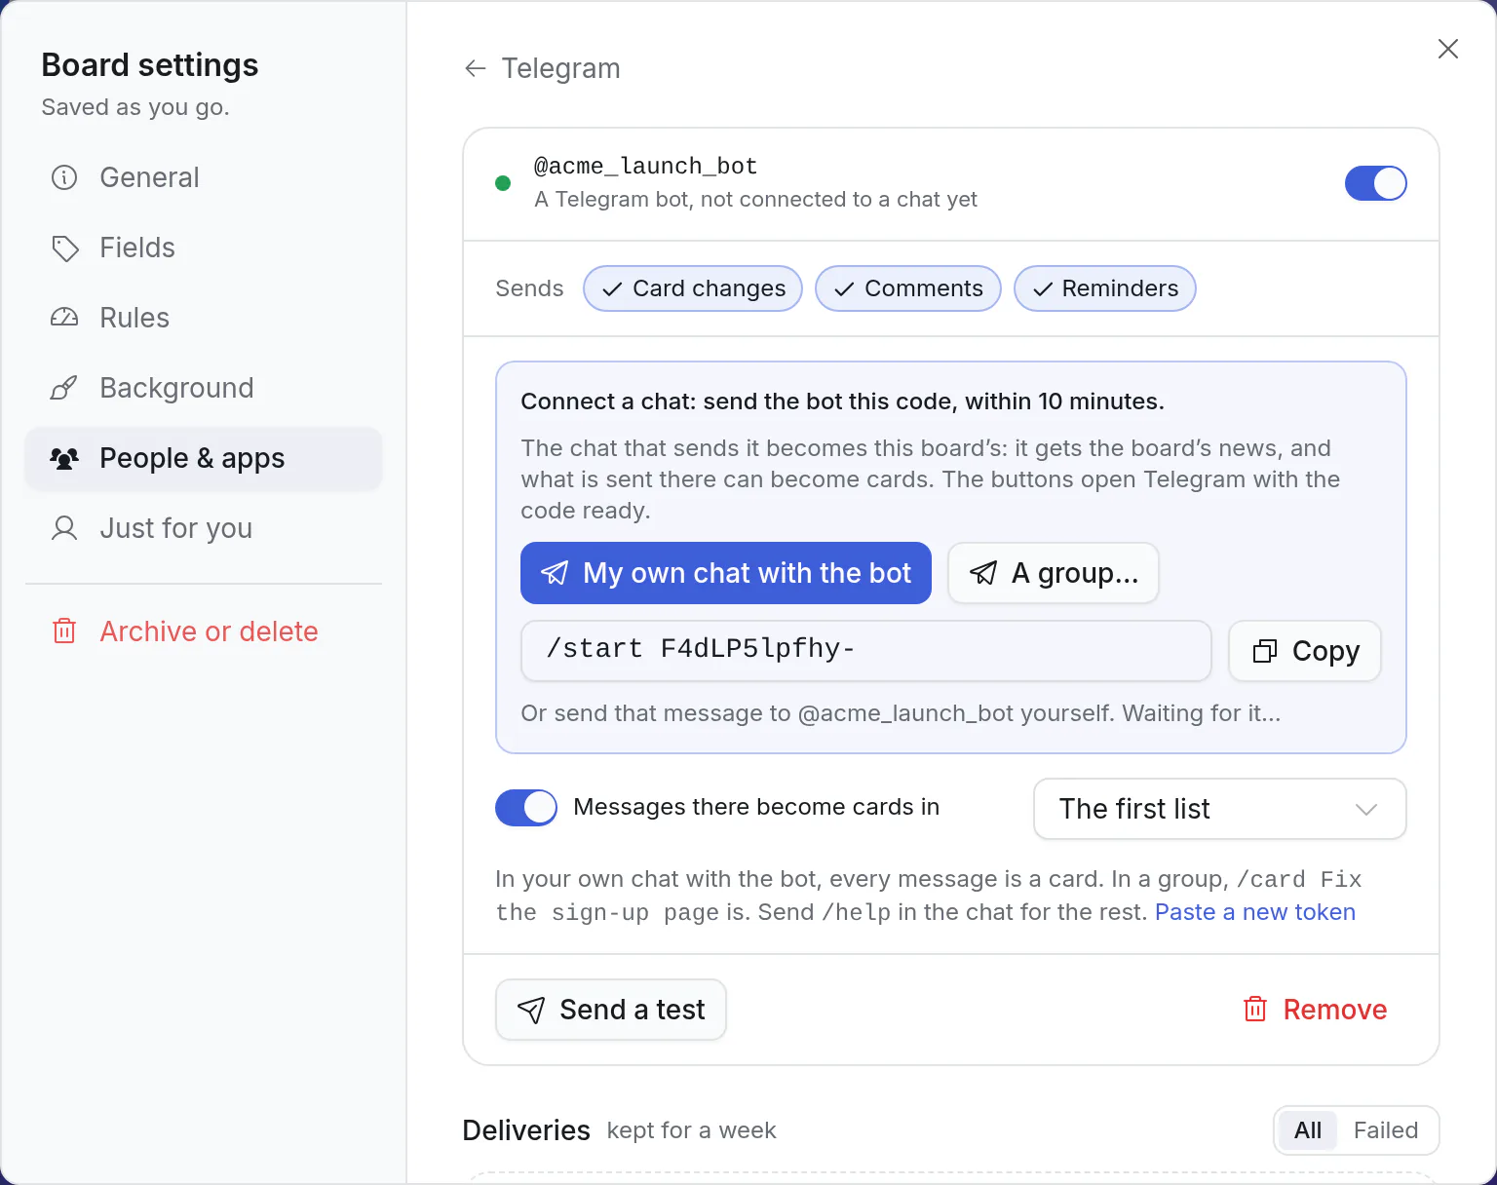This screenshot has height=1185, width=1497.
Task: Click the Just for you person icon
Action: [64, 528]
